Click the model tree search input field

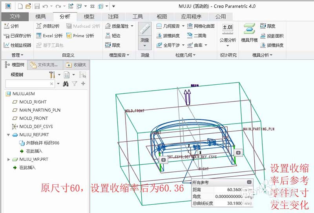pos(27,84)
